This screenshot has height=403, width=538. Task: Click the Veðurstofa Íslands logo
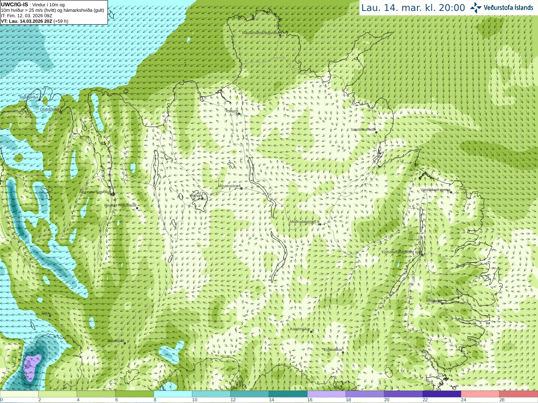click(x=501, y=8)
